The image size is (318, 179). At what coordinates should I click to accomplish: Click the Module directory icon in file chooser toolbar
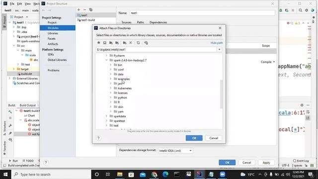pos(117,43)
